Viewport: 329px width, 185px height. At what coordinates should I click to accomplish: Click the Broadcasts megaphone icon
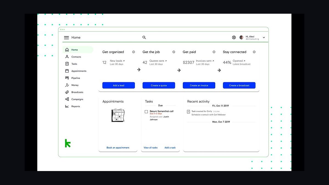[67, 92]
